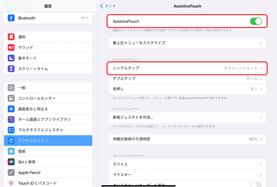The width and height of the screenshot is (277, 187).
Task: Open the シングルタップ action setting
Action: (187, 68)
